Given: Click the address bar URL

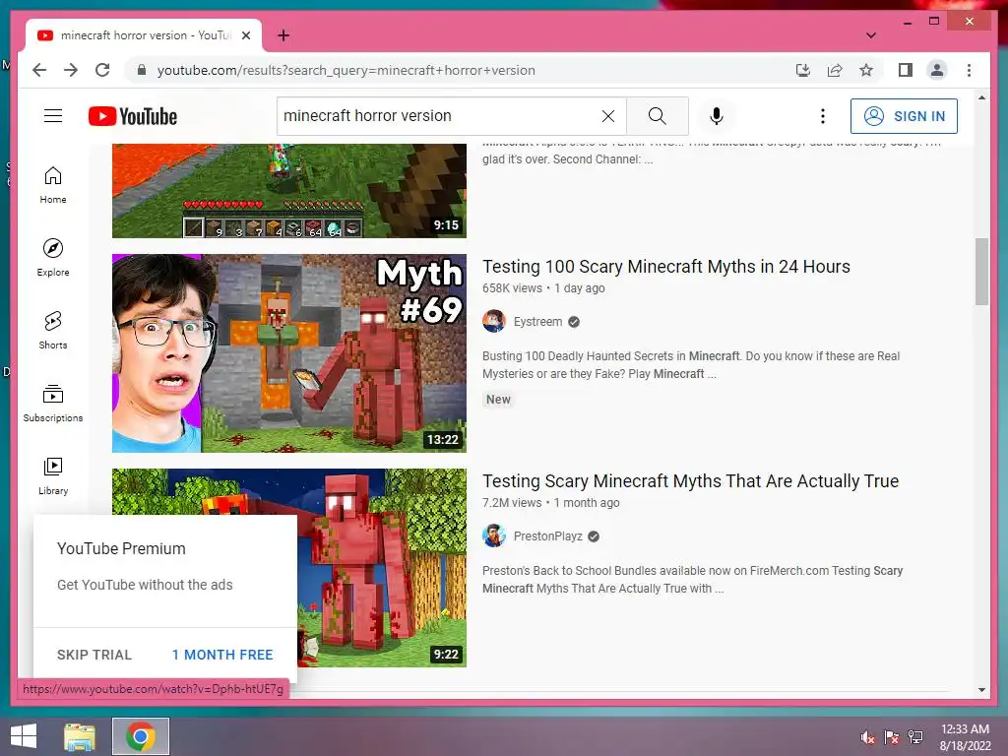Looking at the screenshot, I should click(346, 70).
